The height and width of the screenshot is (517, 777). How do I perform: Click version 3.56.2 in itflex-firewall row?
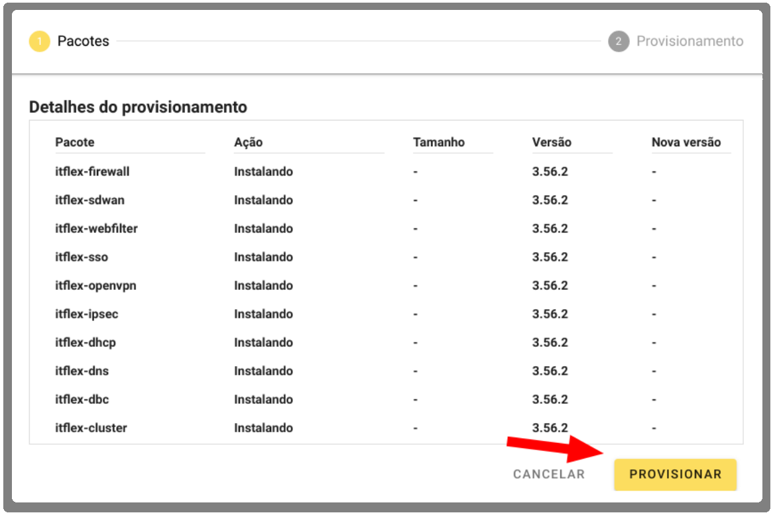[x=550, y=171]
